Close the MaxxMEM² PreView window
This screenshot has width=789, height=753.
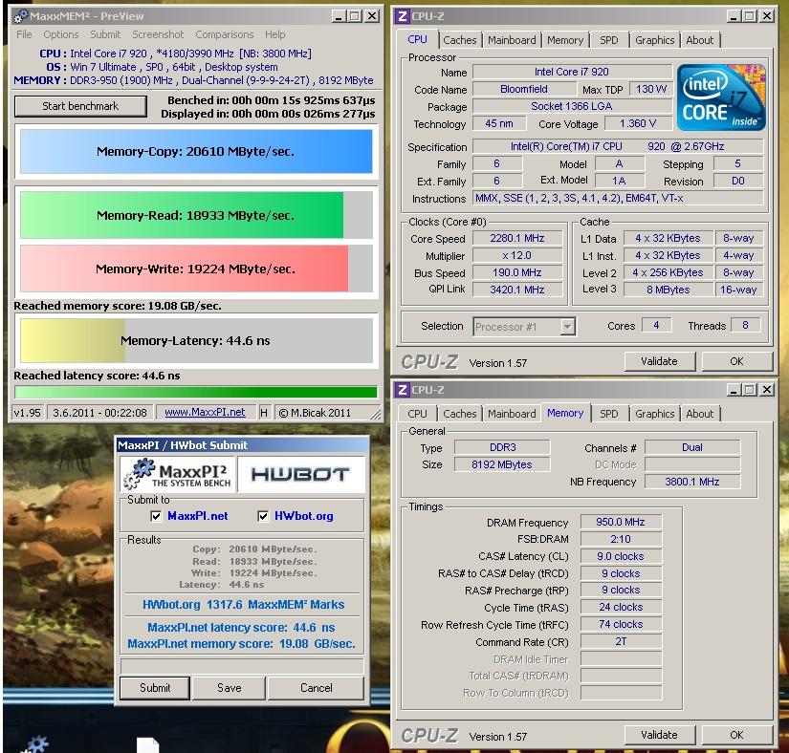coord(372,16)
